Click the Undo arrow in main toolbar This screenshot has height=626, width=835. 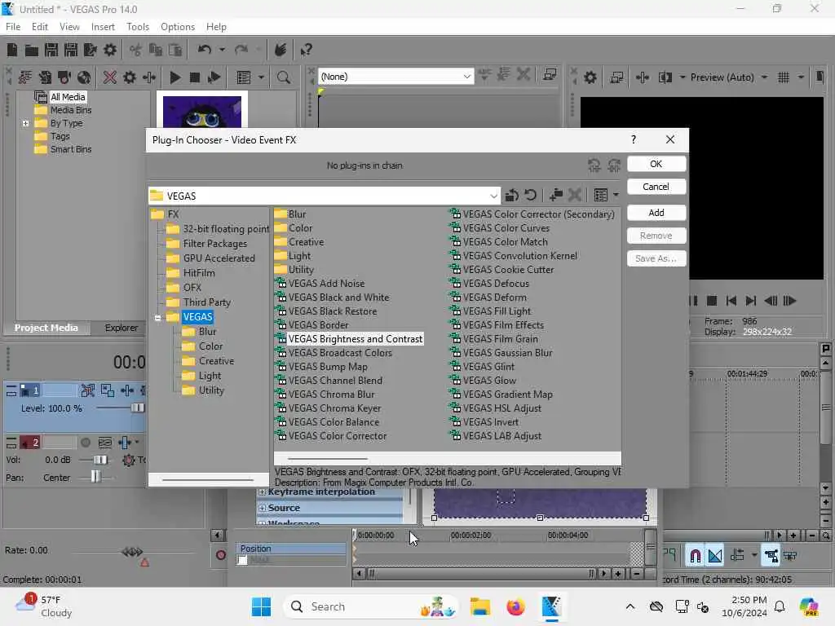point(205,50)
